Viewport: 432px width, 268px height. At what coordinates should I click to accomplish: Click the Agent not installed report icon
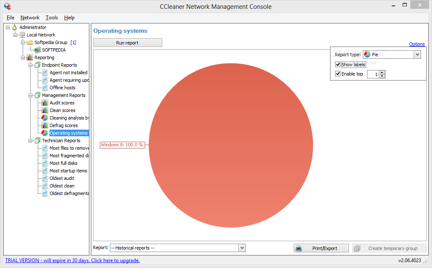[x=45, y=73]
